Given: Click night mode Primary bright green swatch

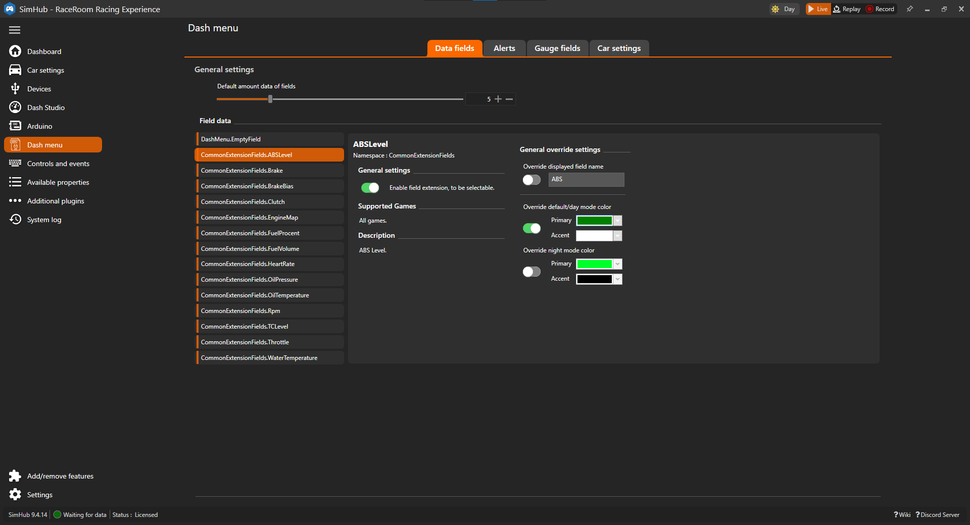Looking at the screenshot, I should pos(594,264).
